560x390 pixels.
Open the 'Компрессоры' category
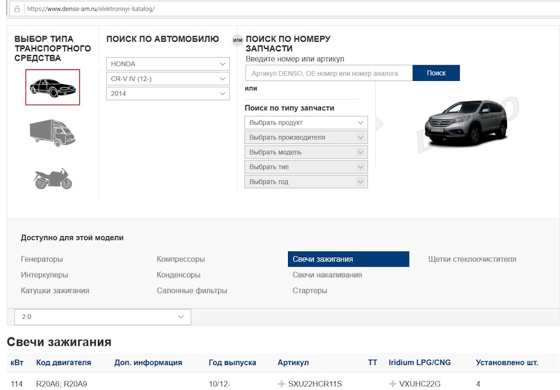(181, 259)
